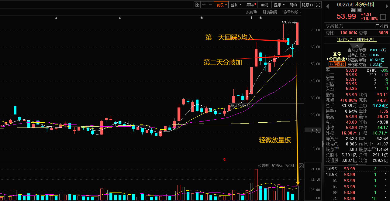Screen dimensions: 390x201
Task: Click stock title 002756 永兴材料
Action: click(356, 5)
